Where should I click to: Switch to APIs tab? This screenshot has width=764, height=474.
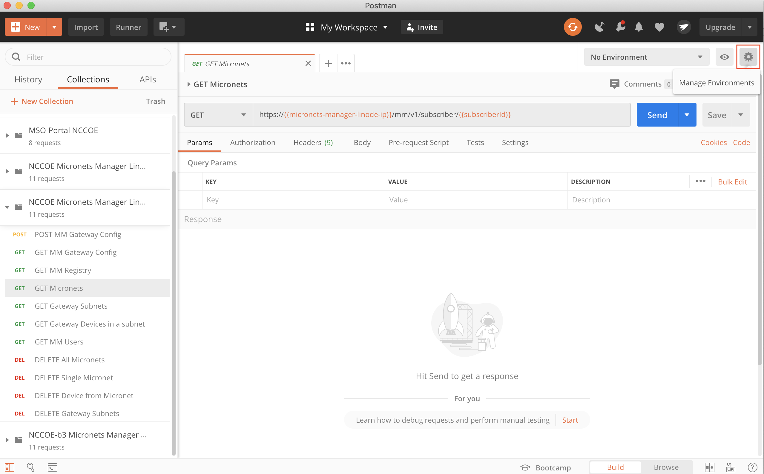tap(148, 79)
